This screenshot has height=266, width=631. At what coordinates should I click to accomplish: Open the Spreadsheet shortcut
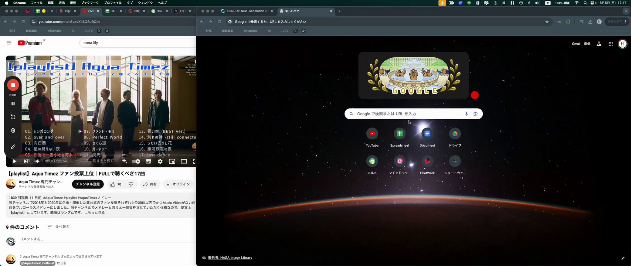pyautogui.click(x=400, y=137)
